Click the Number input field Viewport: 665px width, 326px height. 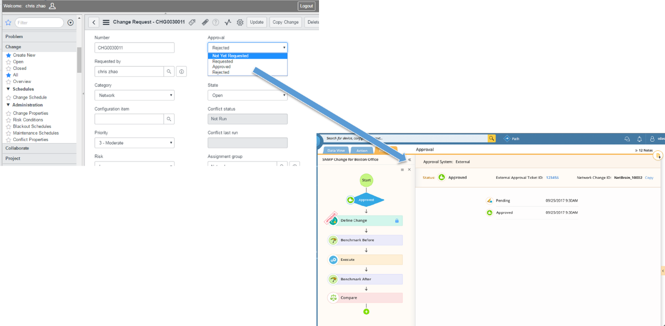click(134, 48)
